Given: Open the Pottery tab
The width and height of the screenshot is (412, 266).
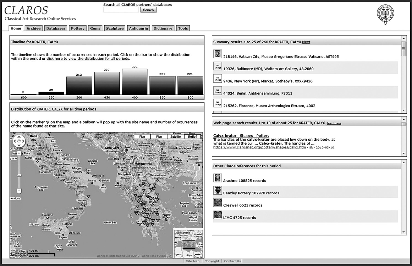Looking at the screenshot, I should point(78,28).
